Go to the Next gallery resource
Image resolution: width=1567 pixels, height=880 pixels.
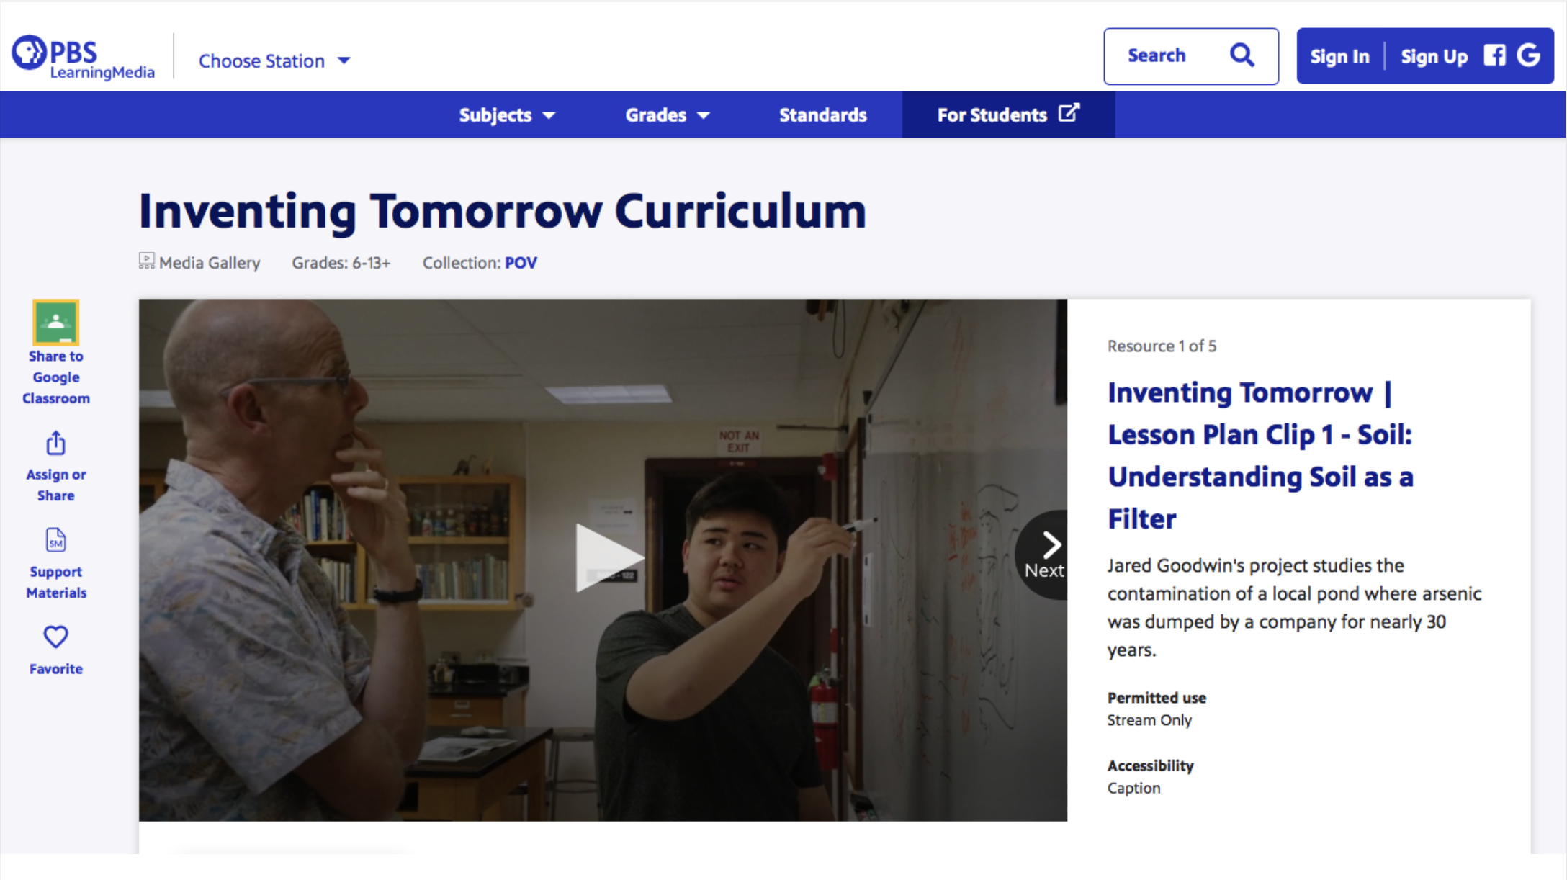point(1046,555)
